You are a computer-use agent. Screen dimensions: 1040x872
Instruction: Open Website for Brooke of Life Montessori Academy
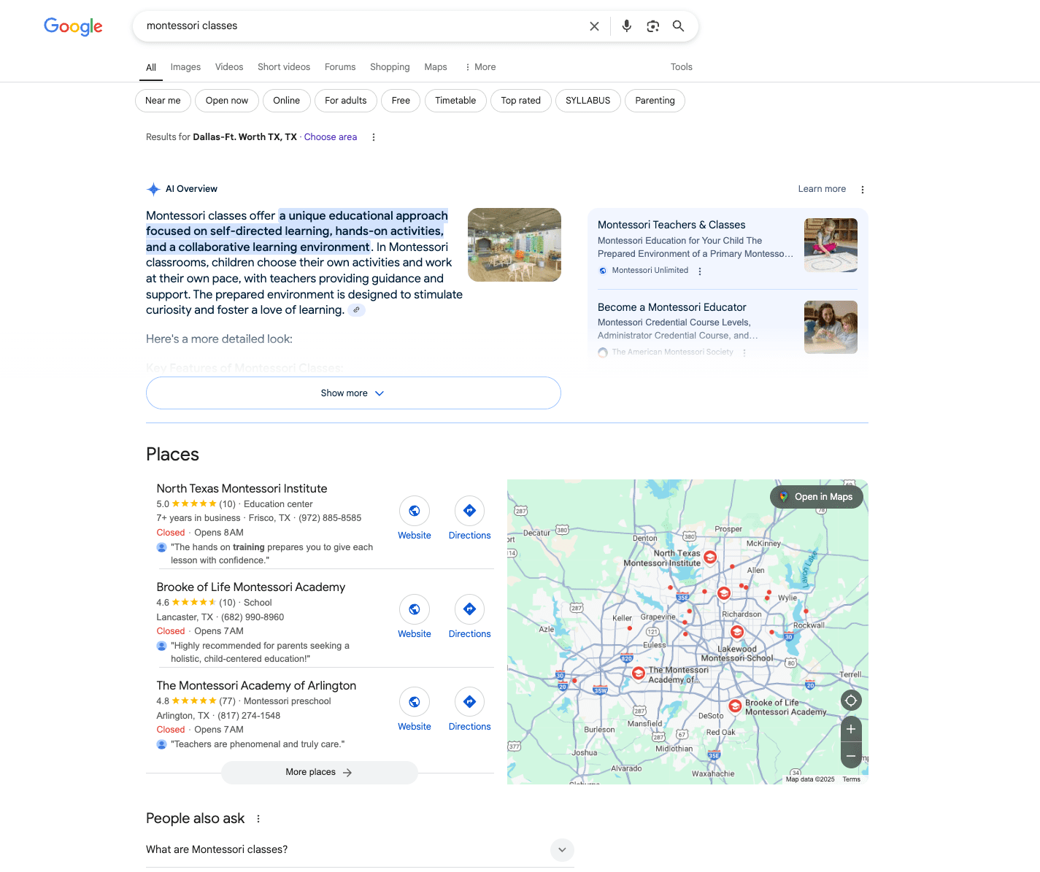pyautogui.click(x=415, y=617)
